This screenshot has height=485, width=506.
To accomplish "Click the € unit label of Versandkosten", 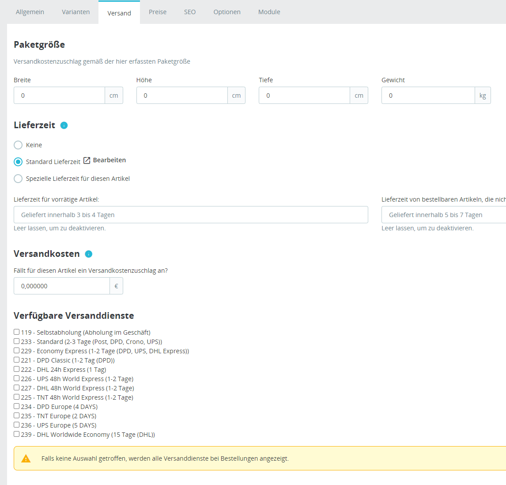I will coord(116,286).
